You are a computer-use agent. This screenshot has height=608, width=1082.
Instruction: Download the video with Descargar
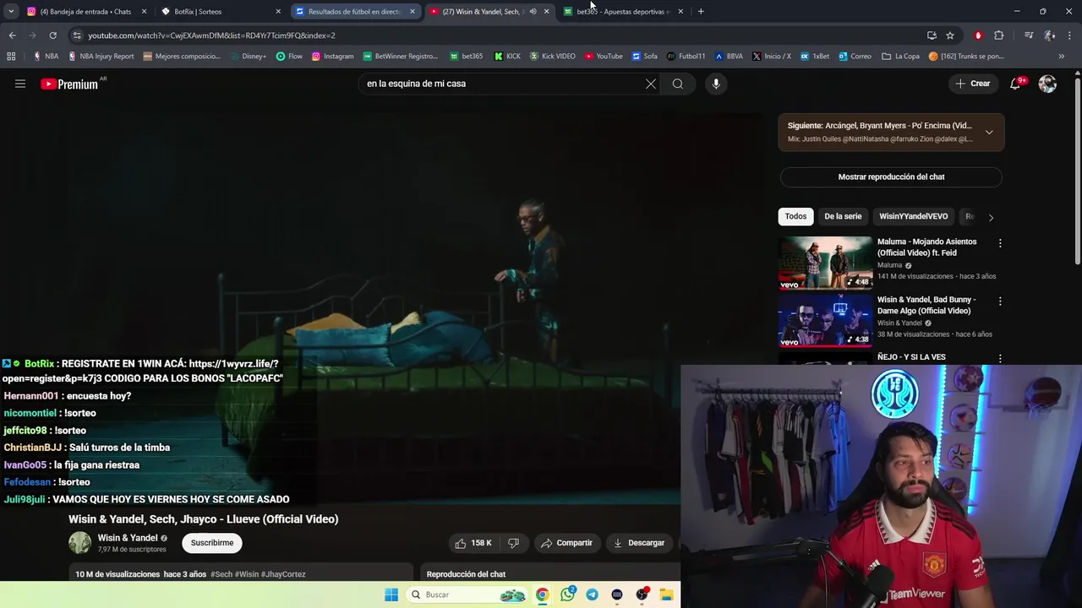639,543
